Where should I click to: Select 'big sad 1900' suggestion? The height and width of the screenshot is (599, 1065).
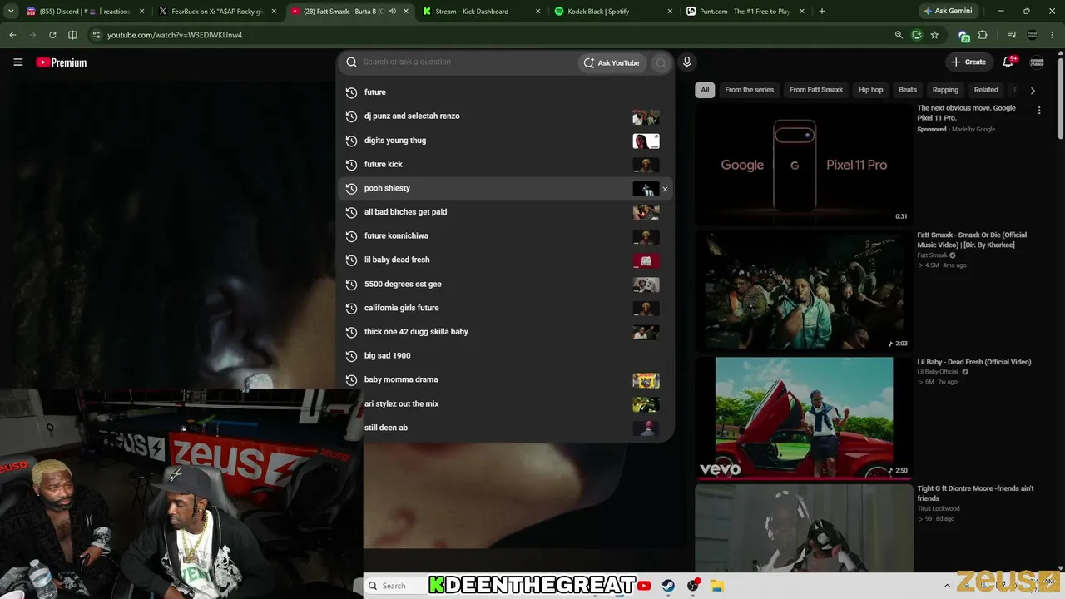pos(505,356)
